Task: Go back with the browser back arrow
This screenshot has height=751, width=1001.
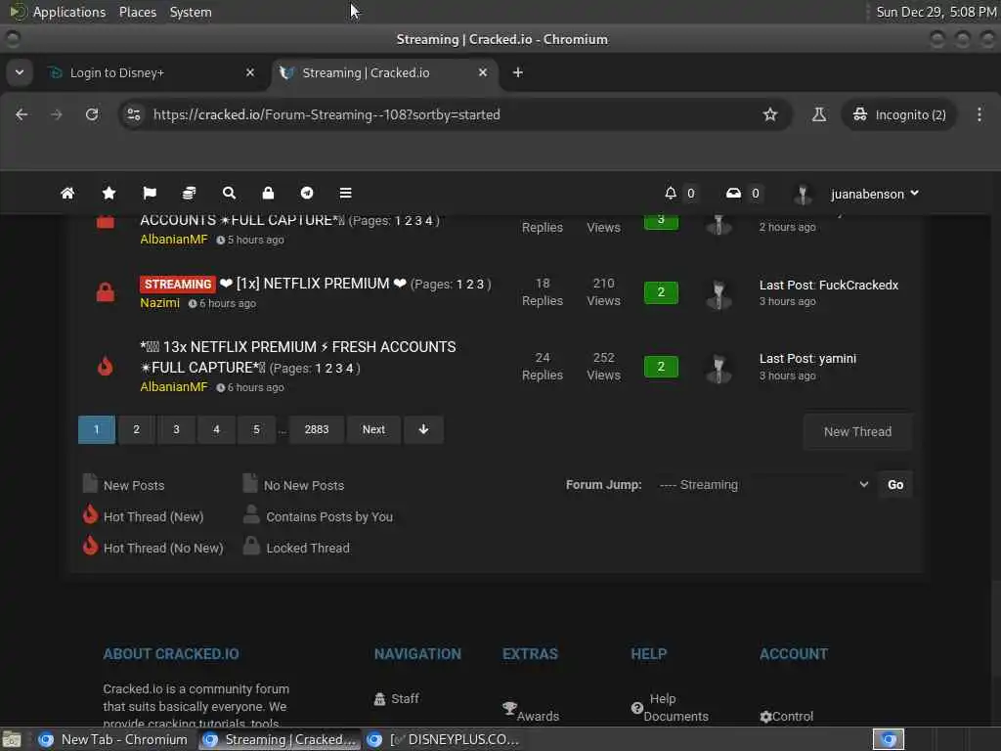Action: (x=22, y=114)
